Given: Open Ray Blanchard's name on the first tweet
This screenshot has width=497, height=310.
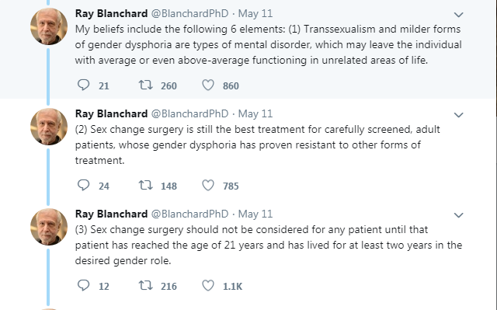Looking at the screenshot, I should point(111,13).
